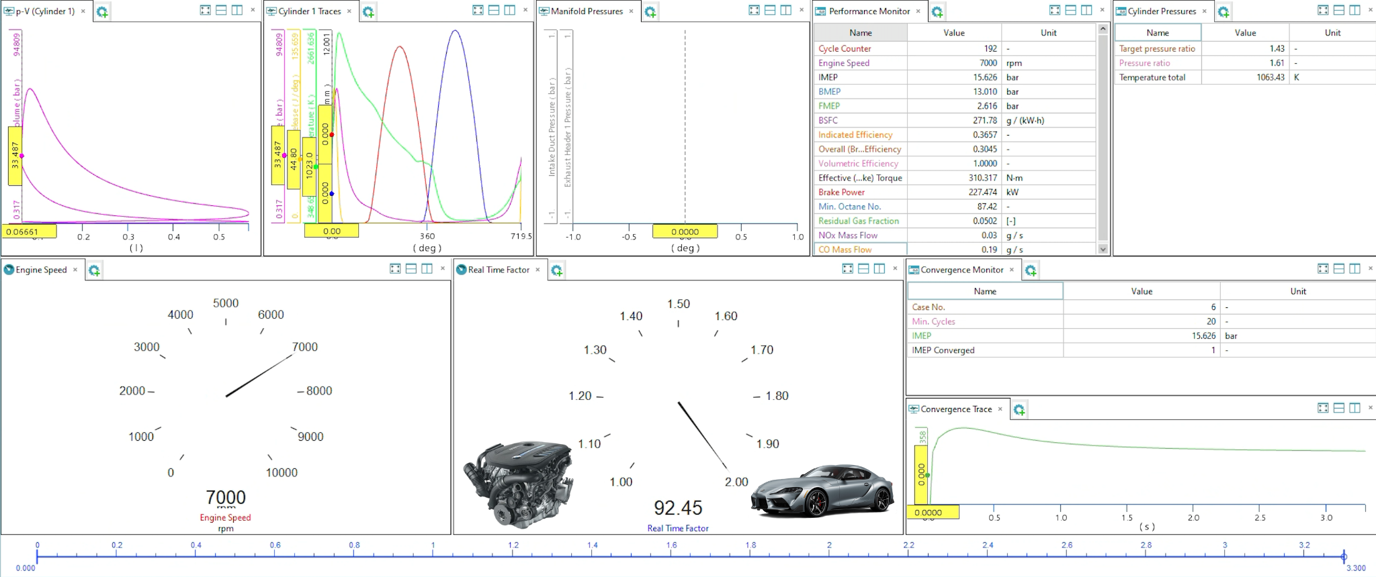Maximize the Cylinder 1 Traces panel
This screenshot has height=577, width=1376.
[478, 10]
